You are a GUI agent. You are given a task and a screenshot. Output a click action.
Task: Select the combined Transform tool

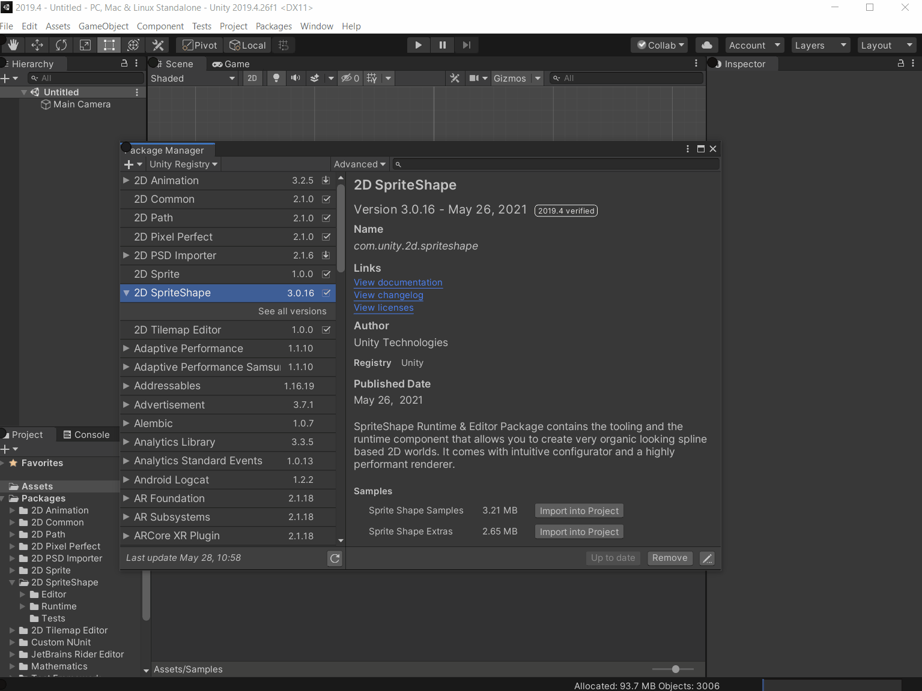(x=133, y=45)
